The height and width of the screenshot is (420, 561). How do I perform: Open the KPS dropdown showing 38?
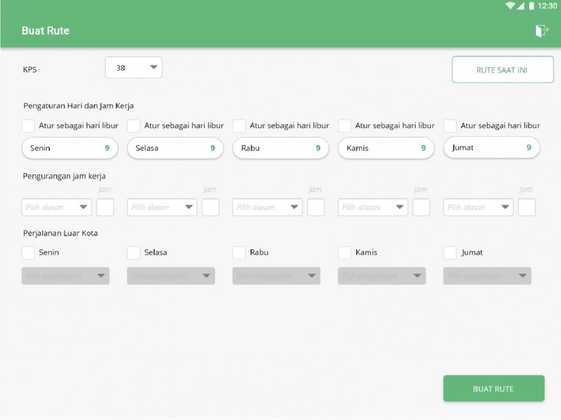coord(134,67)
